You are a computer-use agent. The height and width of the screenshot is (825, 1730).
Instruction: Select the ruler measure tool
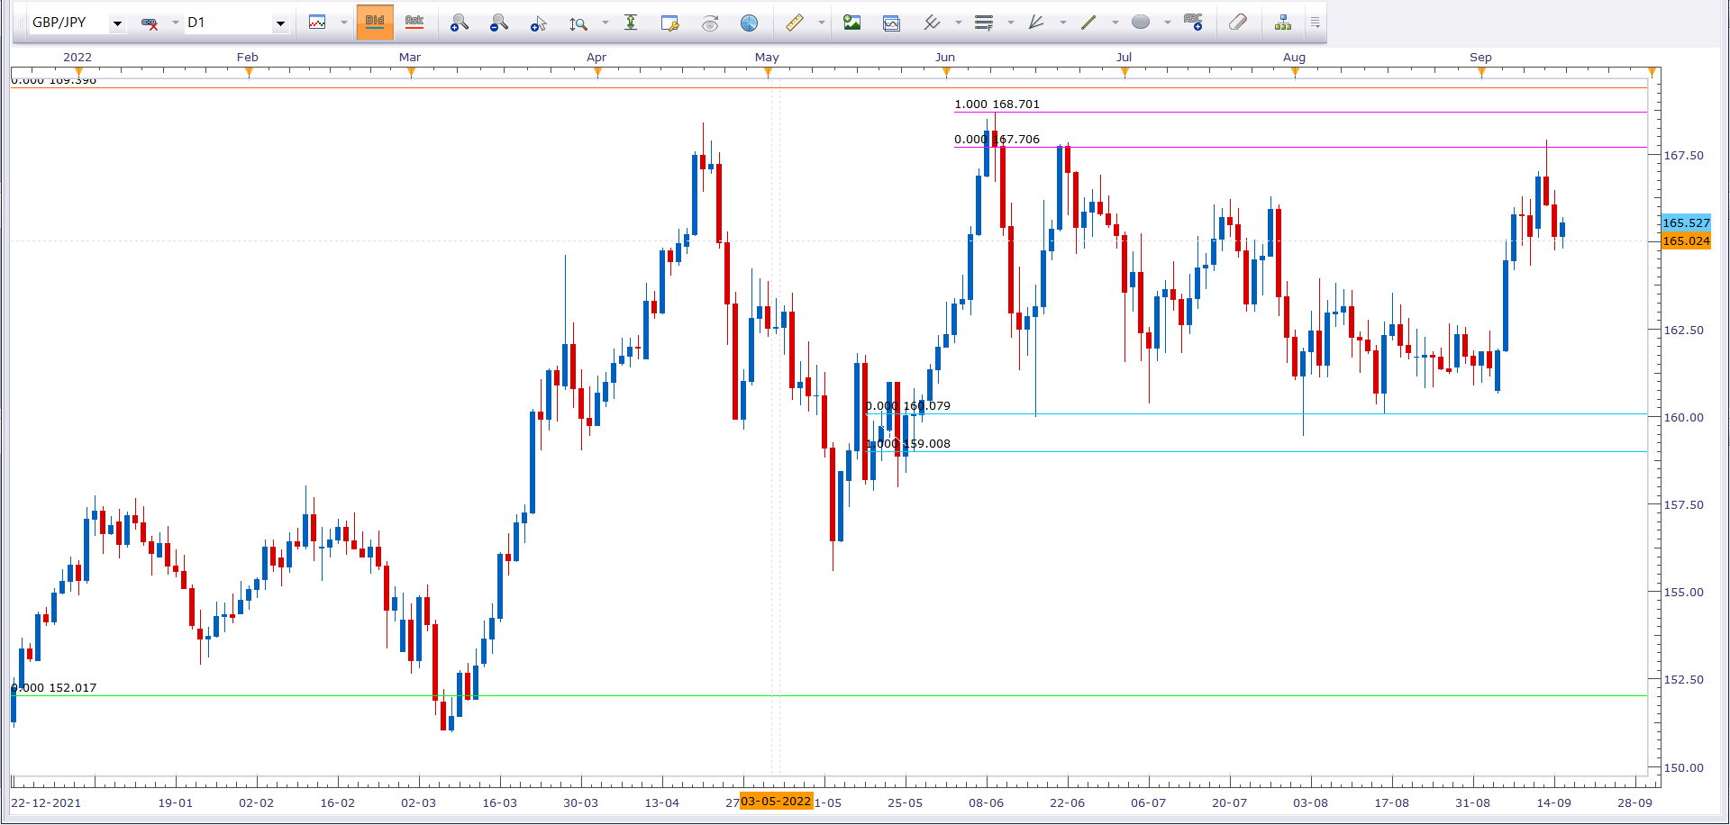pos(794,23)
